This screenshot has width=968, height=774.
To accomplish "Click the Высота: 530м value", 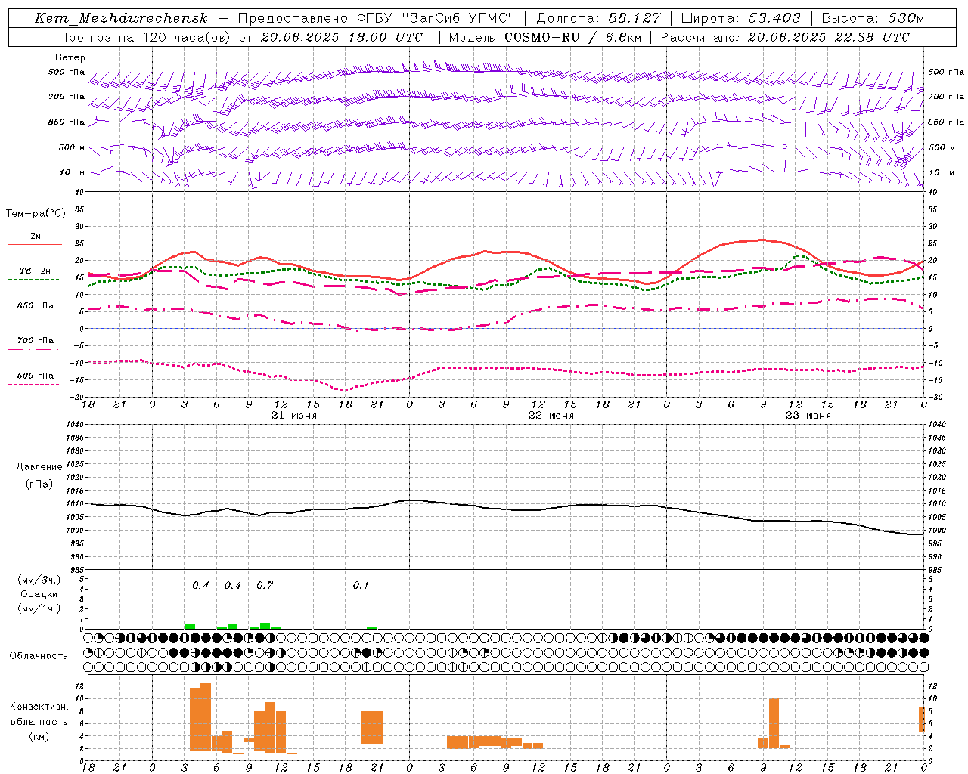I will (873, 18).
